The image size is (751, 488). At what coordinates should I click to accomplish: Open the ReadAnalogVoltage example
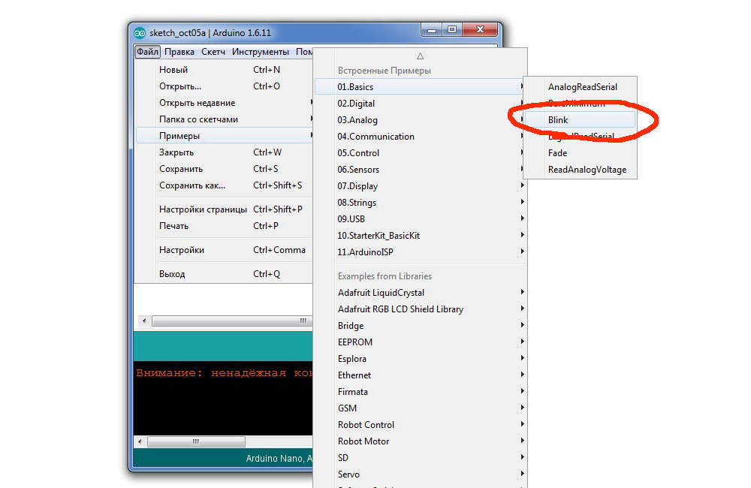tap(587, 170)
